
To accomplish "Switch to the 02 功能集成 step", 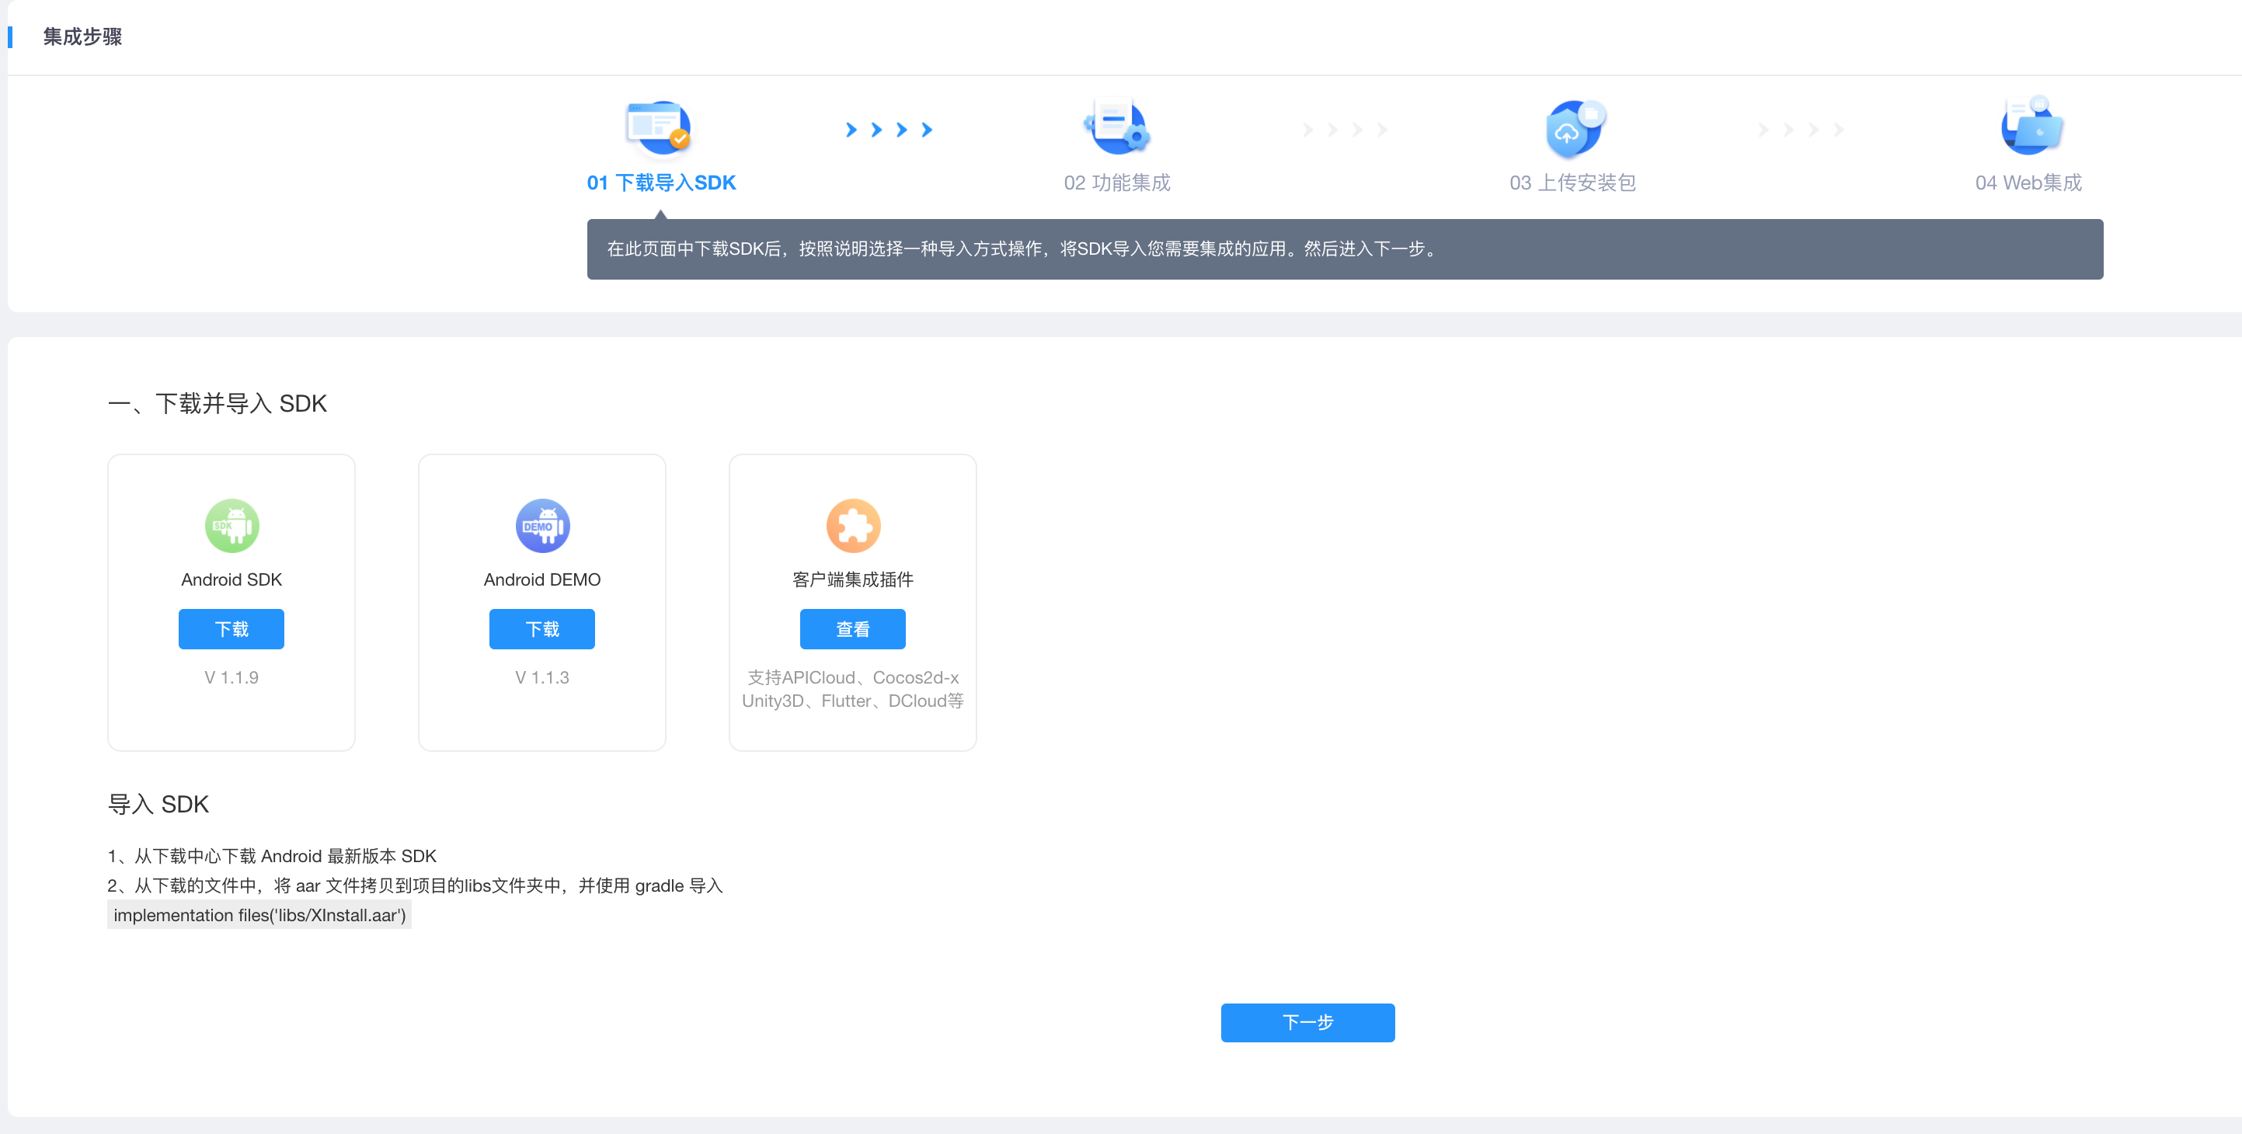I will tap(1116, 183).
